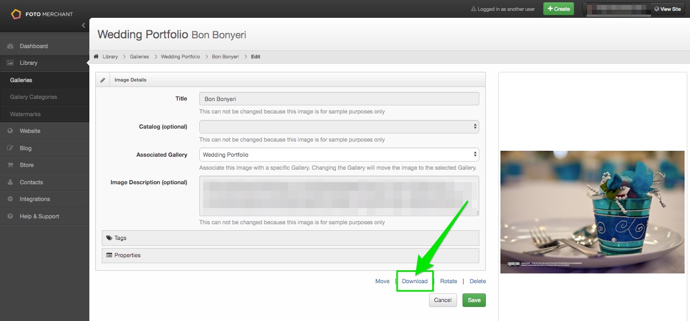
Task: Click the Download link
Action: click(415, 281)
